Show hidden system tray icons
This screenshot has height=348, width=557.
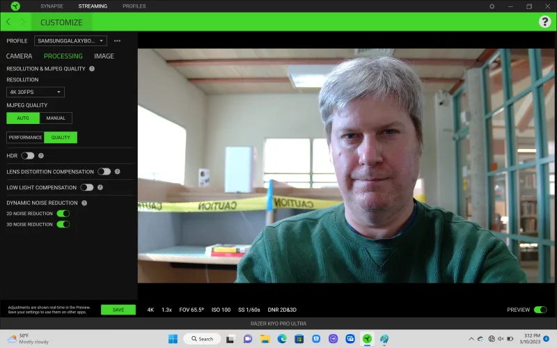[x=470, y=339]
